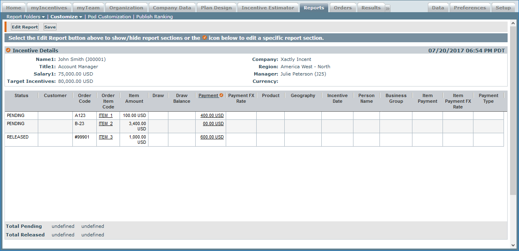The height and width of the screenshot is (251, 519).
Task: Click the edit icon next to Payment header
Action: (x=221, y=95)
